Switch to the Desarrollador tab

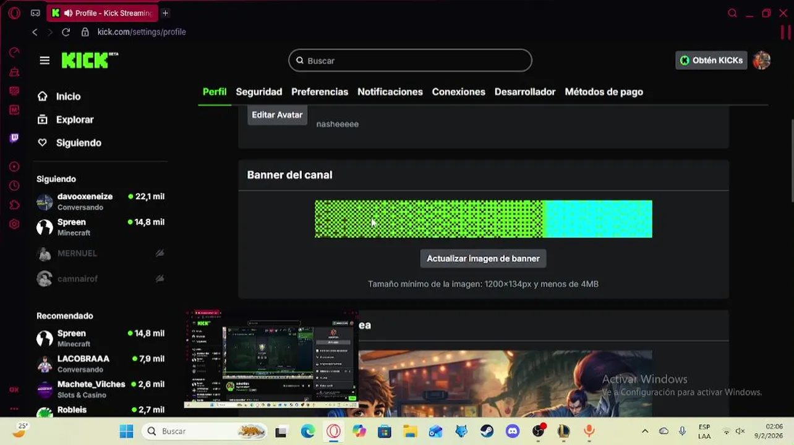[525, 91]
